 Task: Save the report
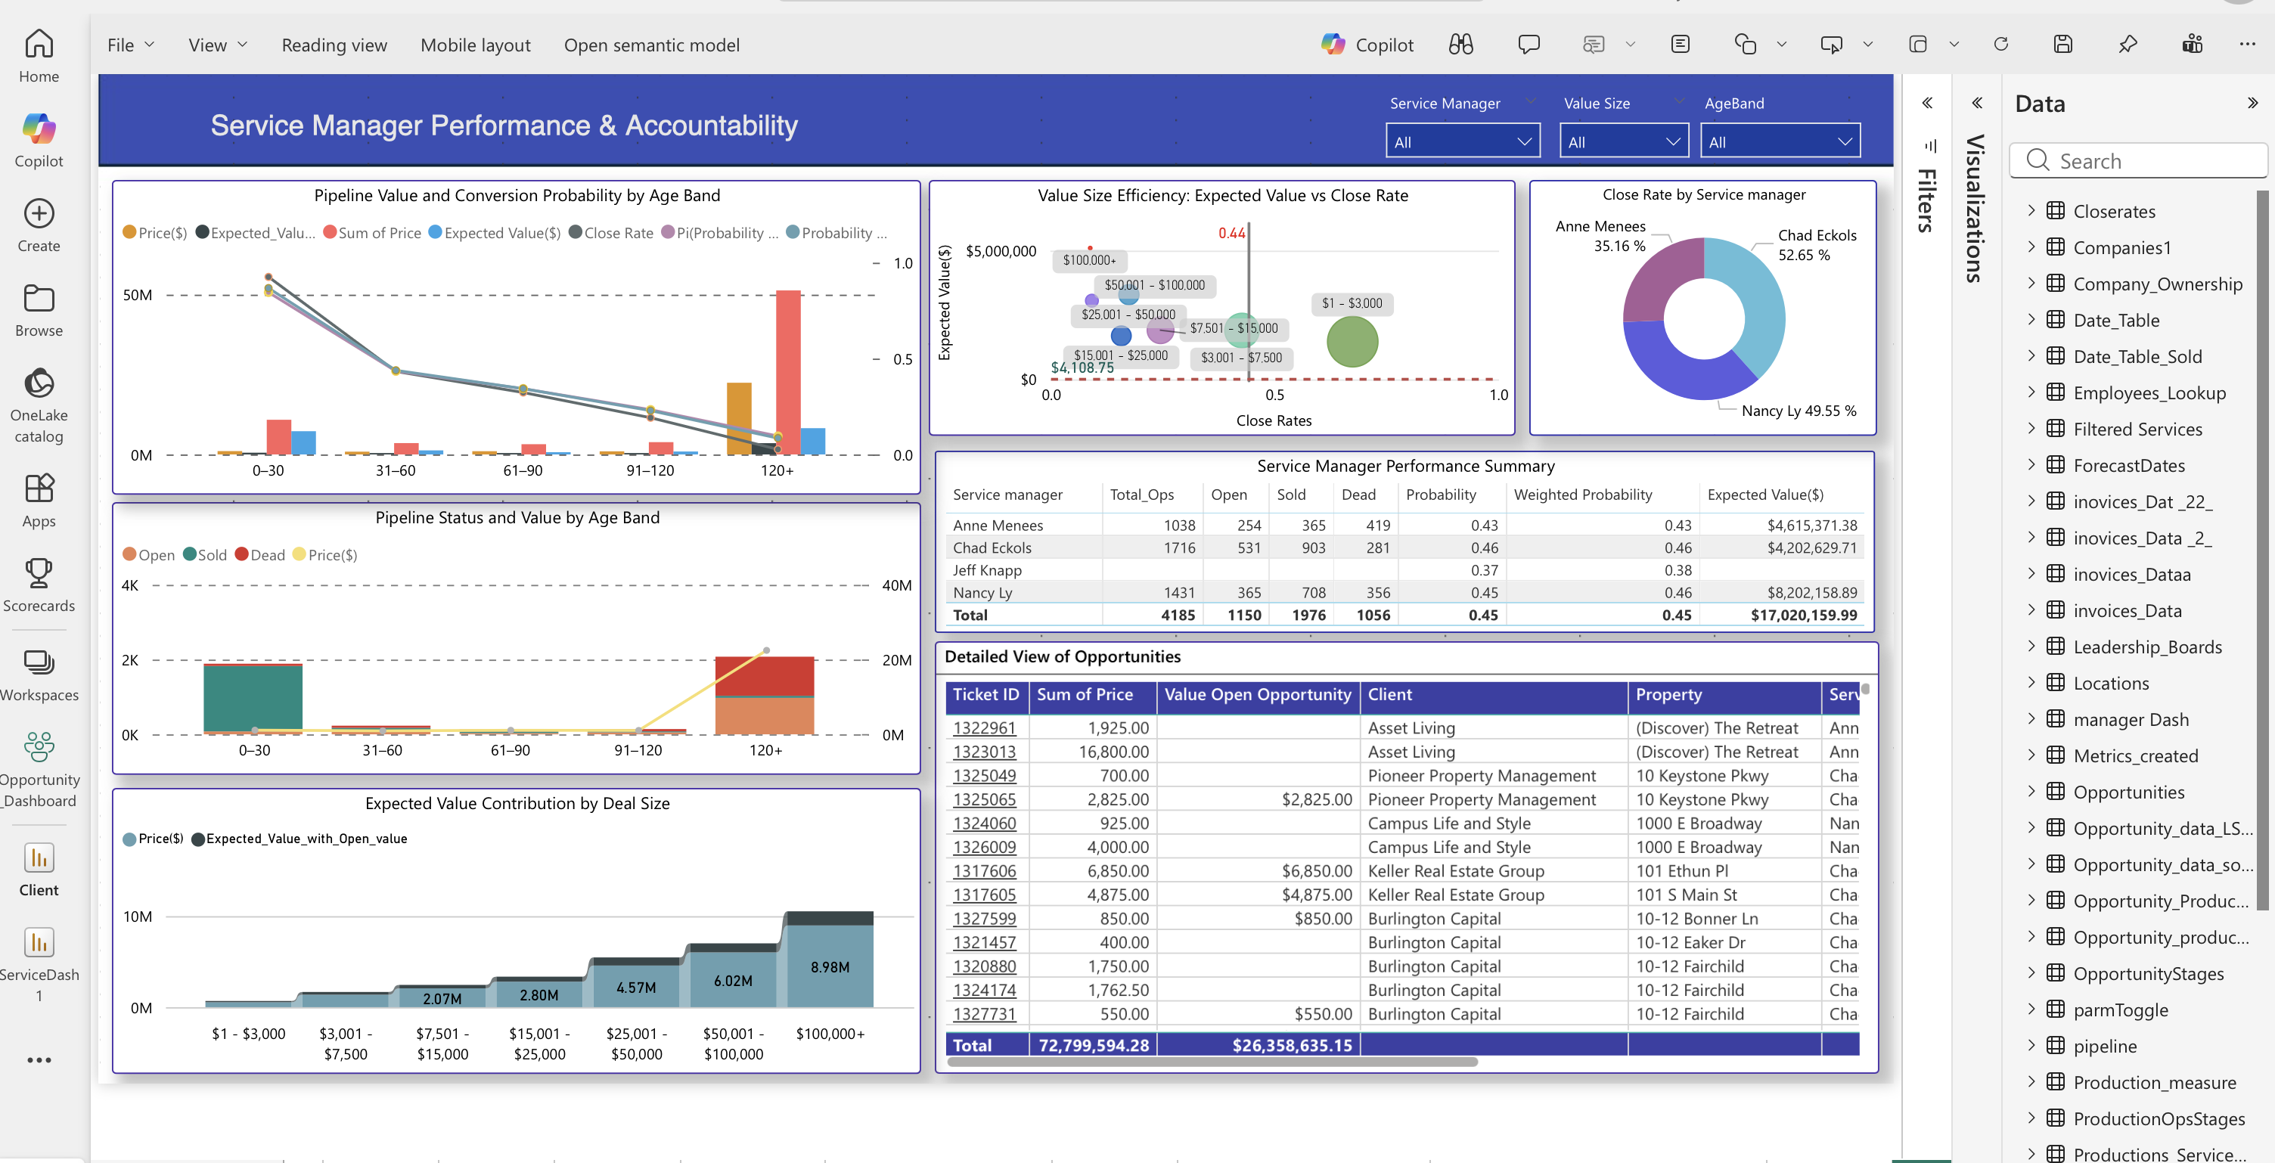2063,44
